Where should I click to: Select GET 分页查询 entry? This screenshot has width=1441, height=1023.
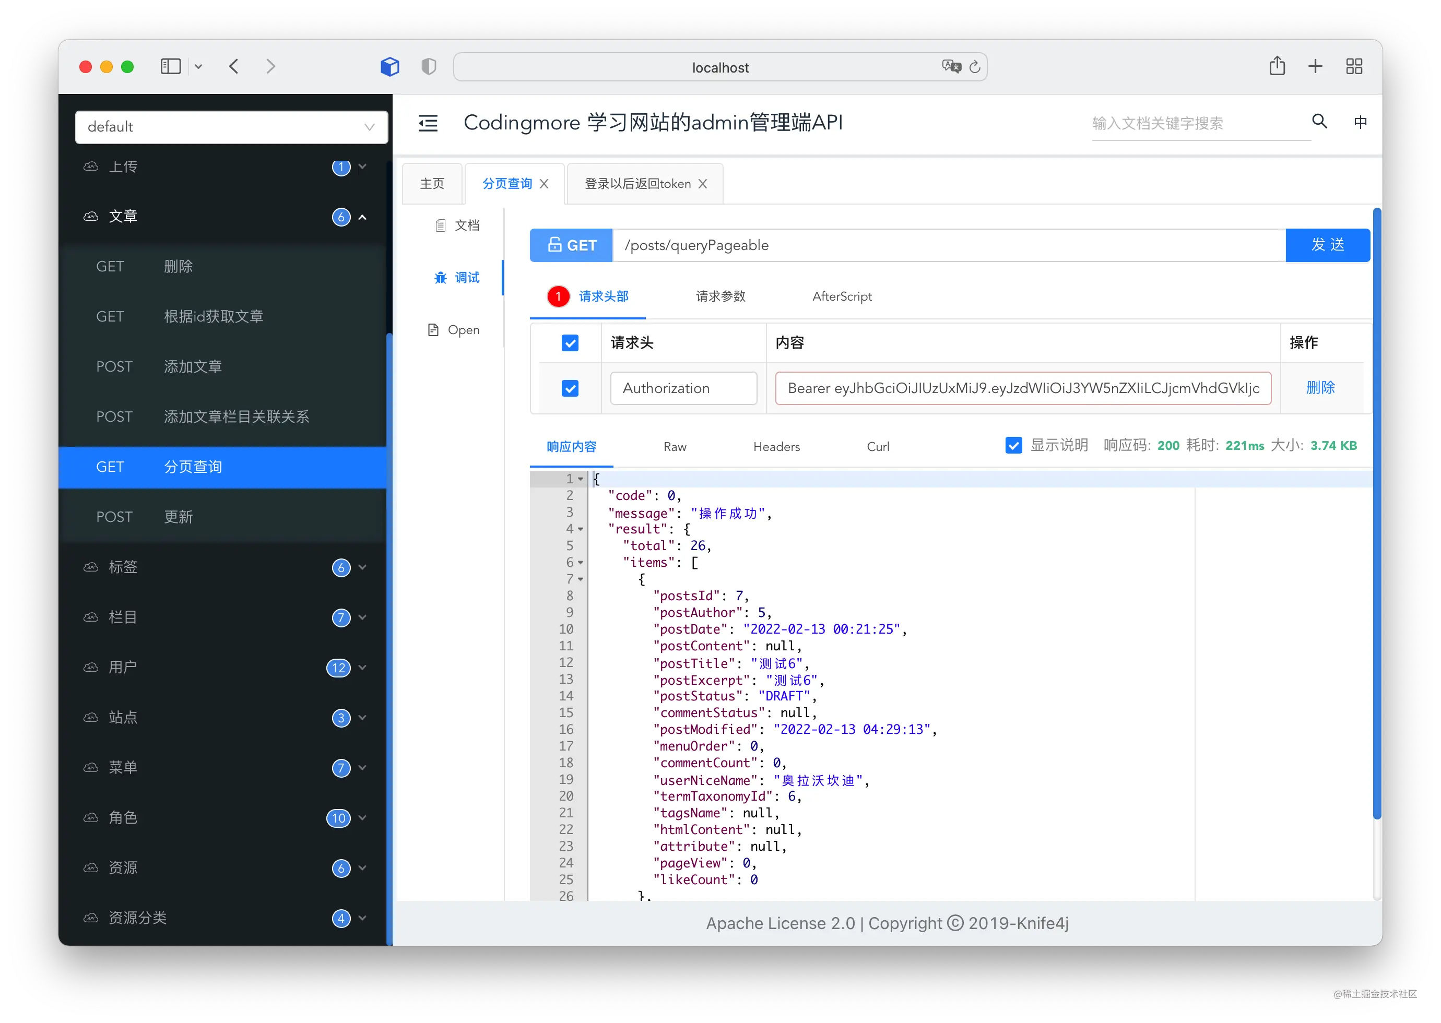click(222, 468)
